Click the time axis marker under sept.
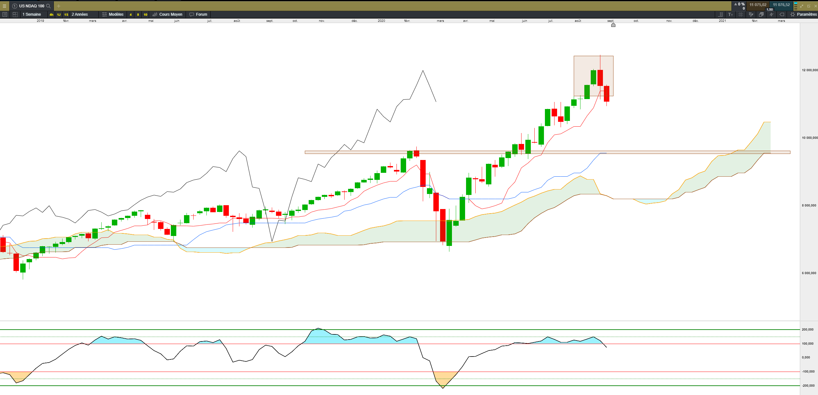Screen dimensions: 818x395 pyautogui.click(x=613, y=25)
